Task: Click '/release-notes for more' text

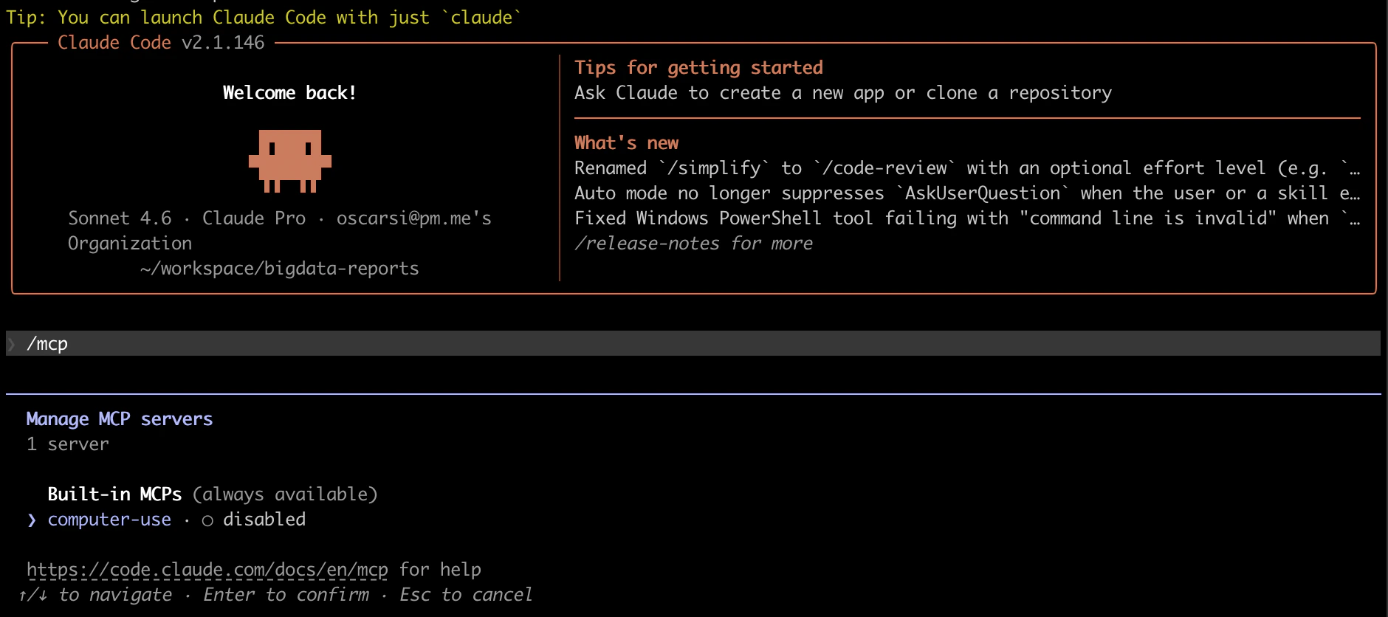Action: [693, 244]
